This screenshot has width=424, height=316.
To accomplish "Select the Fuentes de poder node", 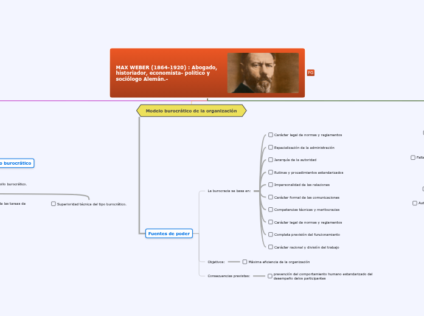I will pos(169,233).
